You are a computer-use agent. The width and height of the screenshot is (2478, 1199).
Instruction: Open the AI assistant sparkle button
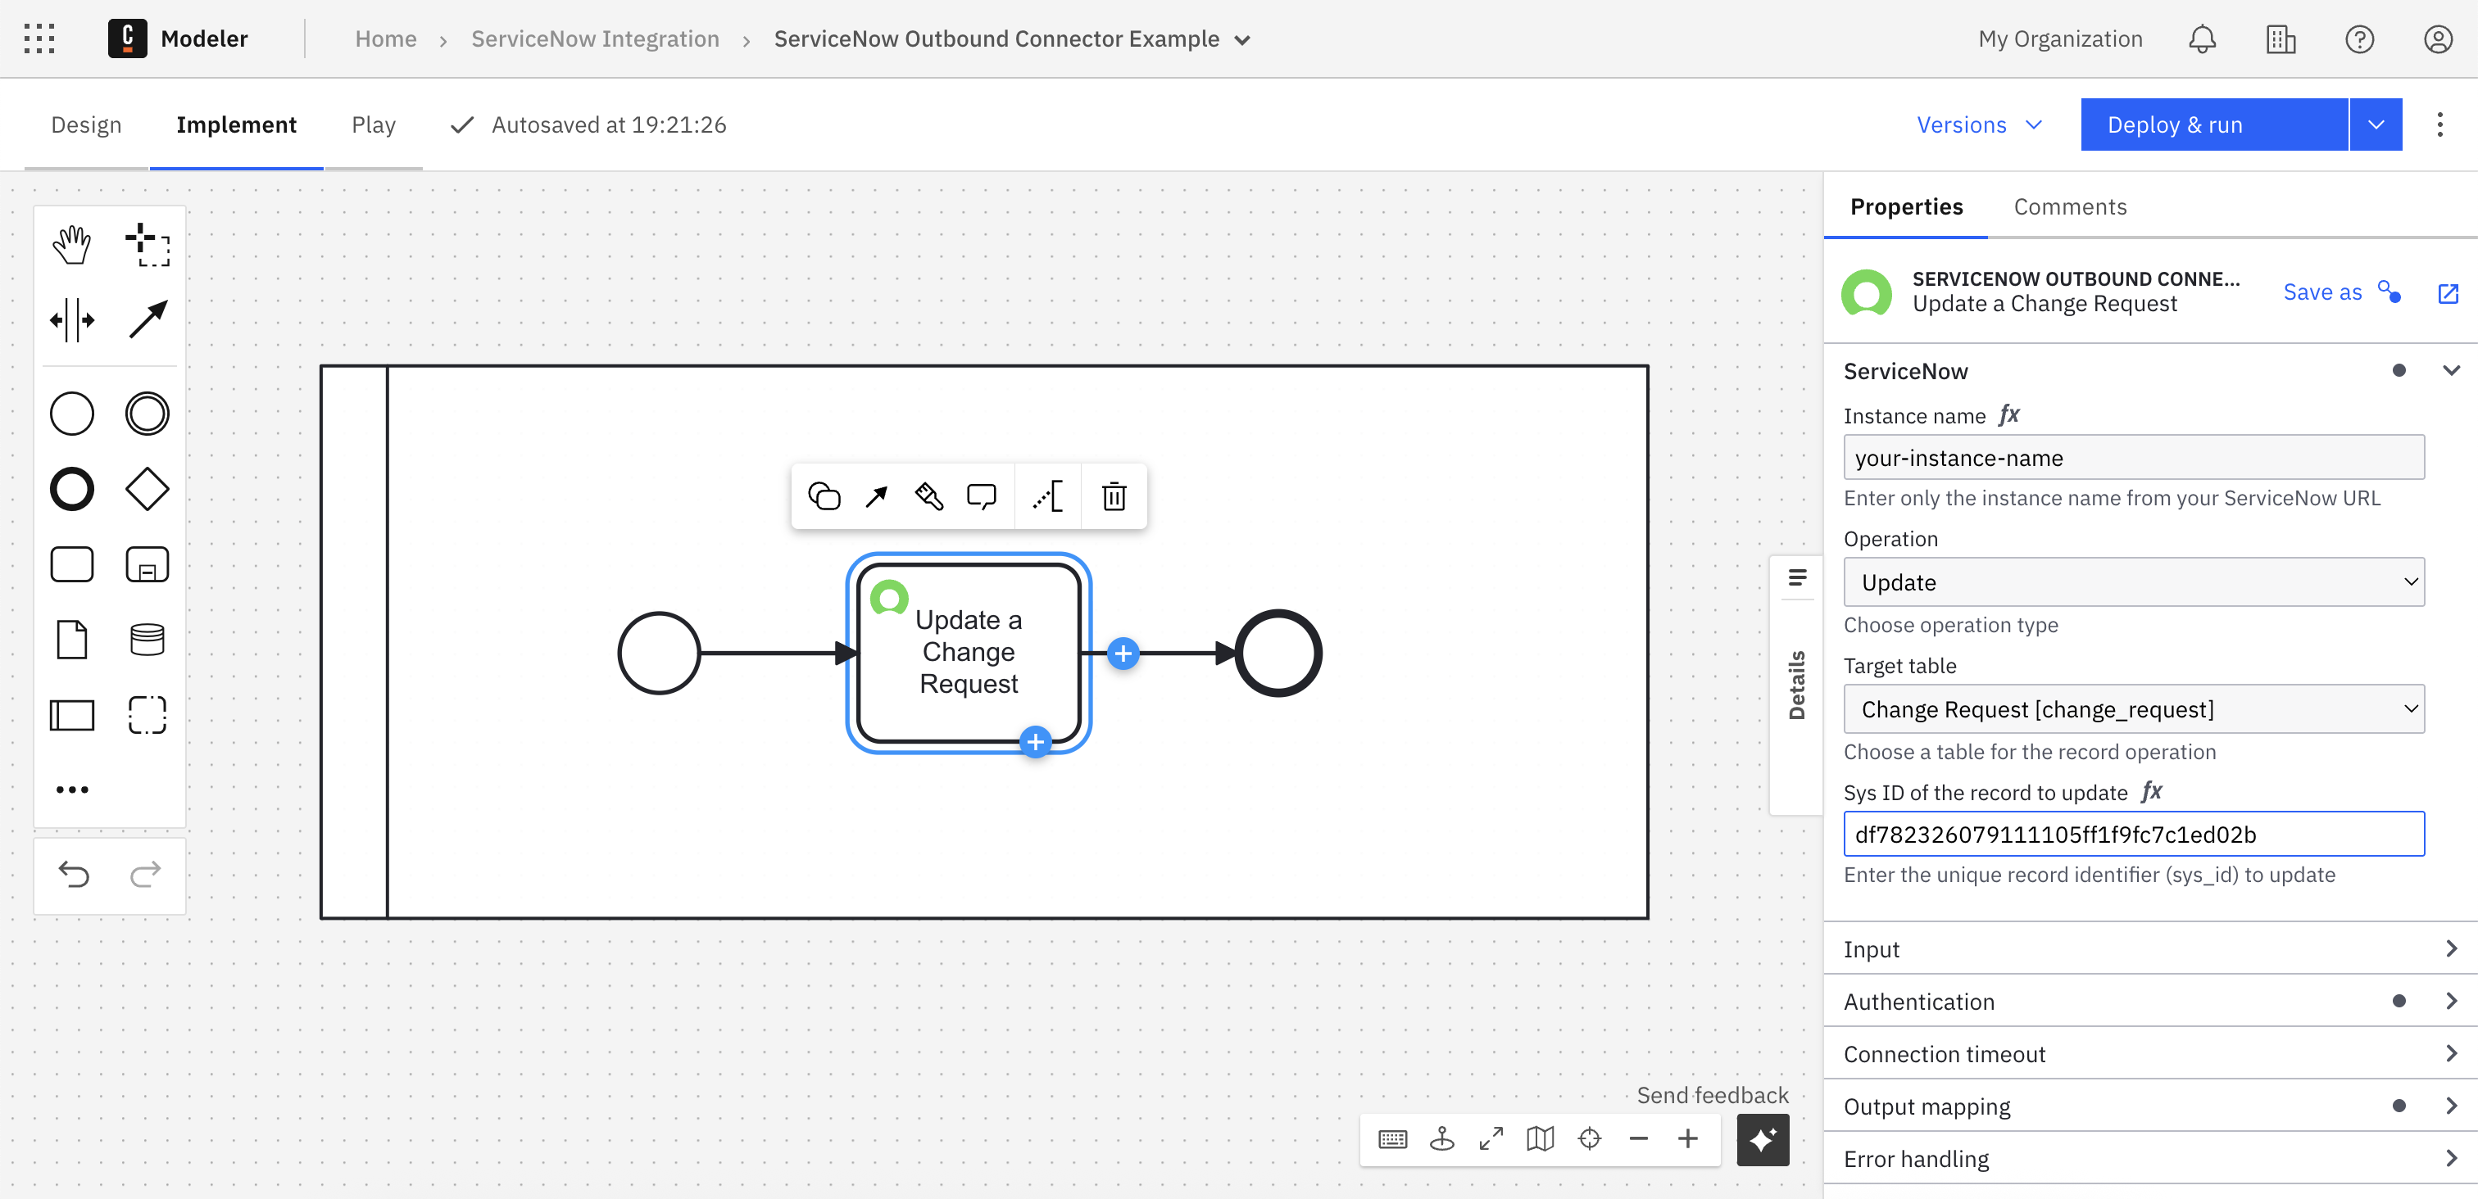1761,1139
